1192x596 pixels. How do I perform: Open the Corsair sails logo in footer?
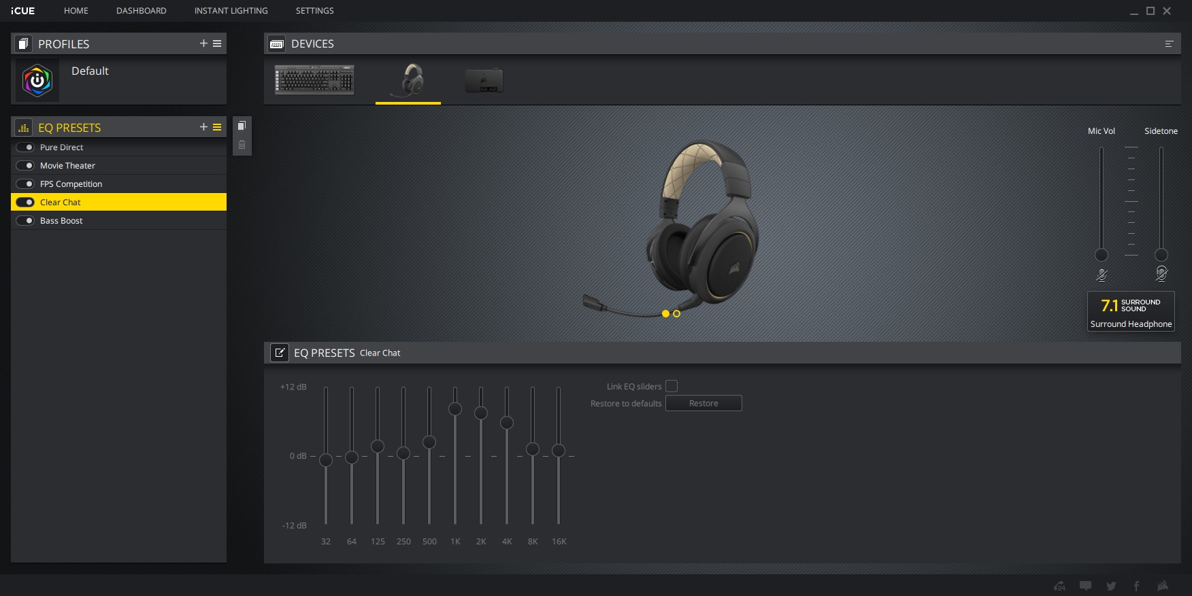pos(1162,586)
